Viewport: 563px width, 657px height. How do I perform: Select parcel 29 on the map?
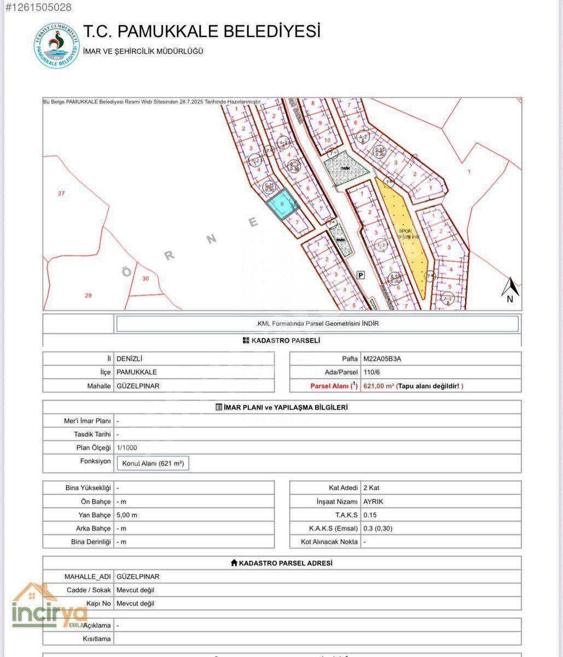[x=88, y=295]
